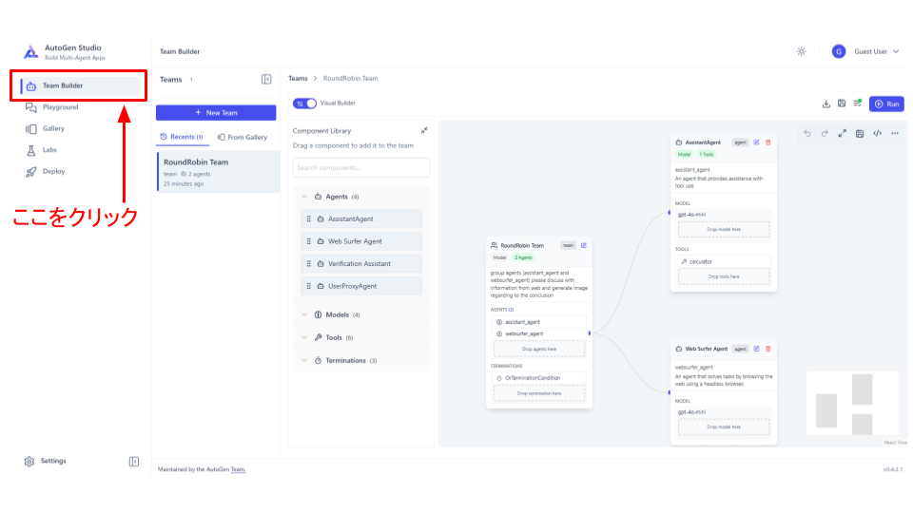Collapse the Agents component section

point(304,197)
